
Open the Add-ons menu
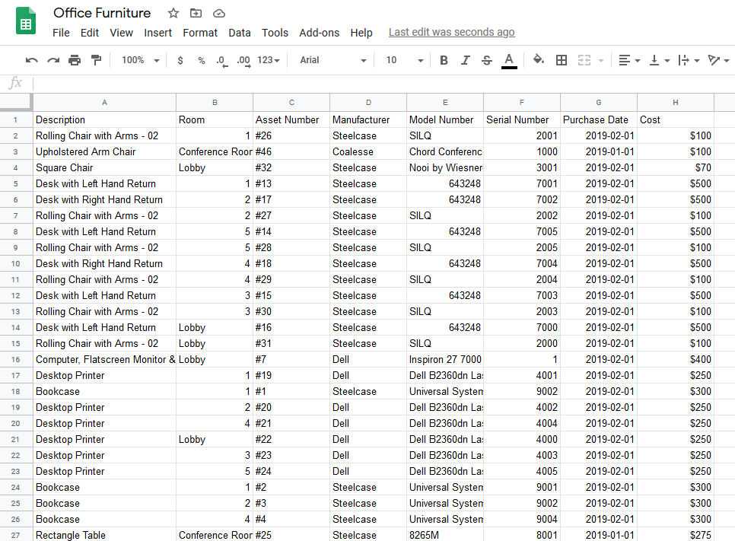point(320,33)
